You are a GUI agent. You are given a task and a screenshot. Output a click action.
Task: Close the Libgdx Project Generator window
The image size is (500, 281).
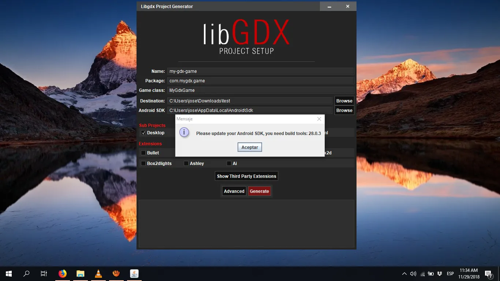348,7
